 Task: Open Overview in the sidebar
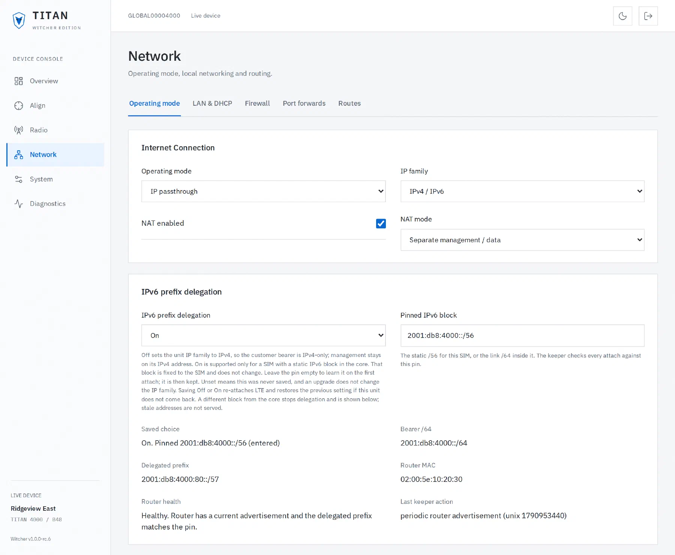click(x=55, y=81)
